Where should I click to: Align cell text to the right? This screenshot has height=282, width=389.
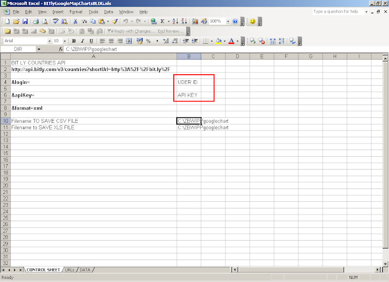[x=120, y=41]
